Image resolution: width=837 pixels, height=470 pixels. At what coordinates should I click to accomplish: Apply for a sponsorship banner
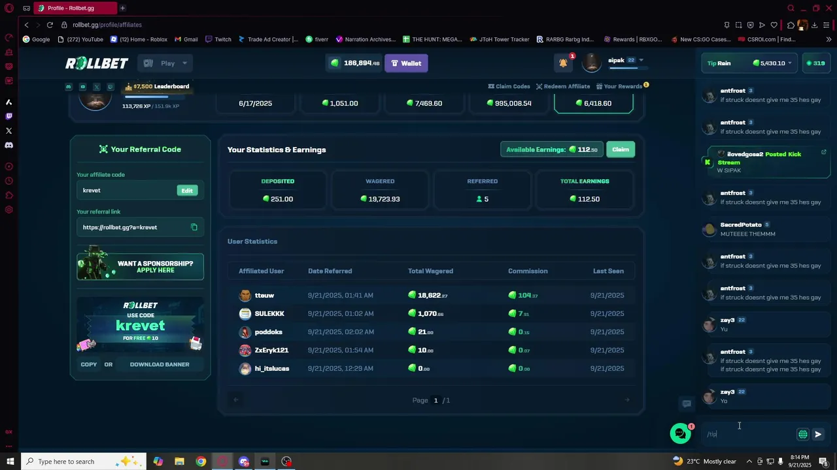click(x=141, y=266)
